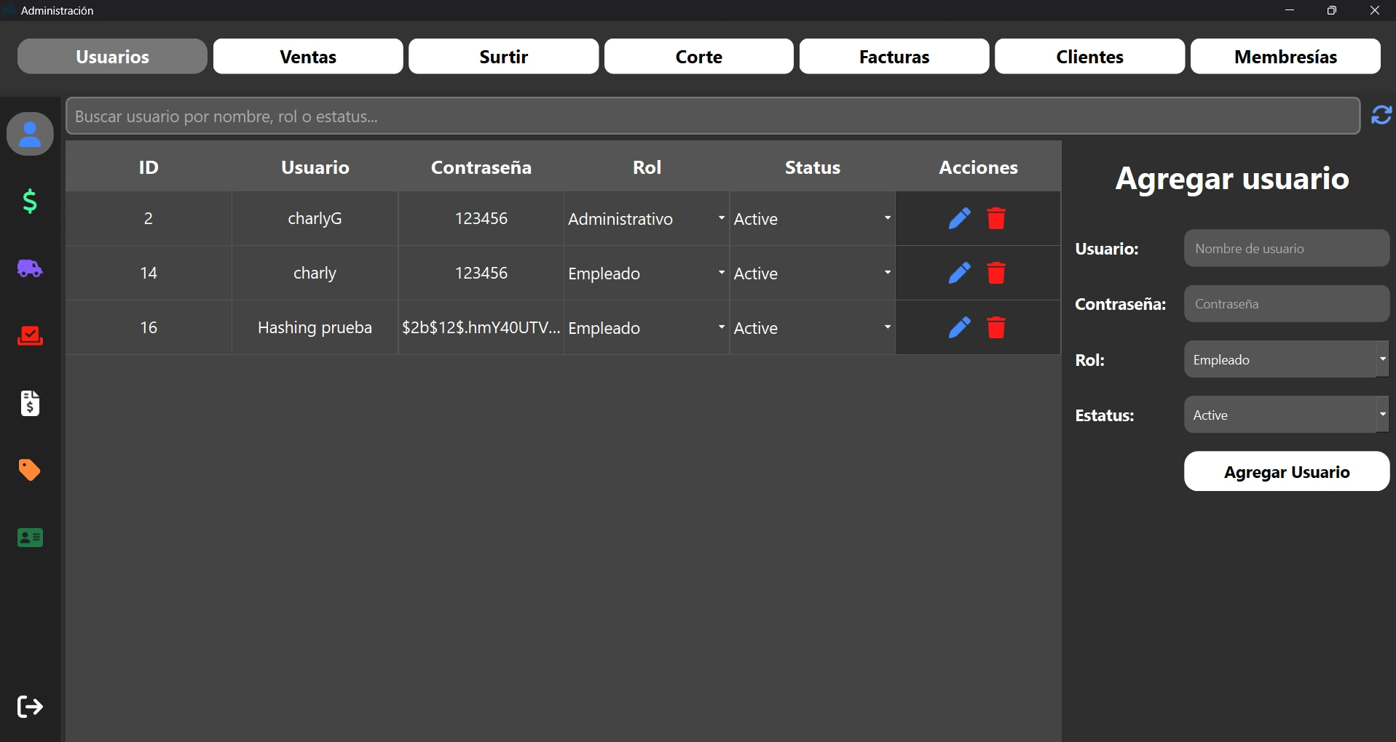The image size is (1396, 742).
Task: Open the red inbox check sidebar icon
Action: [x=29, y=336]
